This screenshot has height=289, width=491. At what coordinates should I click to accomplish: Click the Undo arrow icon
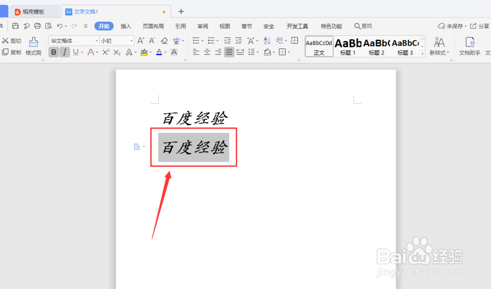click(x=59, y=26)
